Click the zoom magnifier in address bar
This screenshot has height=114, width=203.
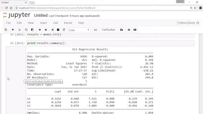(191, 8)
